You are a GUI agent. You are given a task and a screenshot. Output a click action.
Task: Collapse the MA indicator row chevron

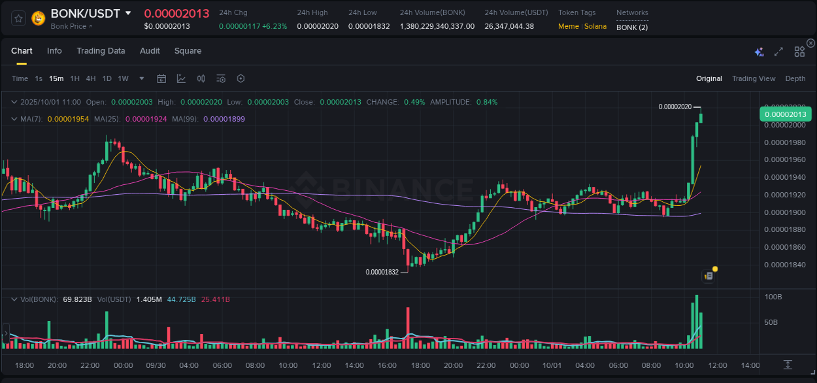[x=14, y=119]
